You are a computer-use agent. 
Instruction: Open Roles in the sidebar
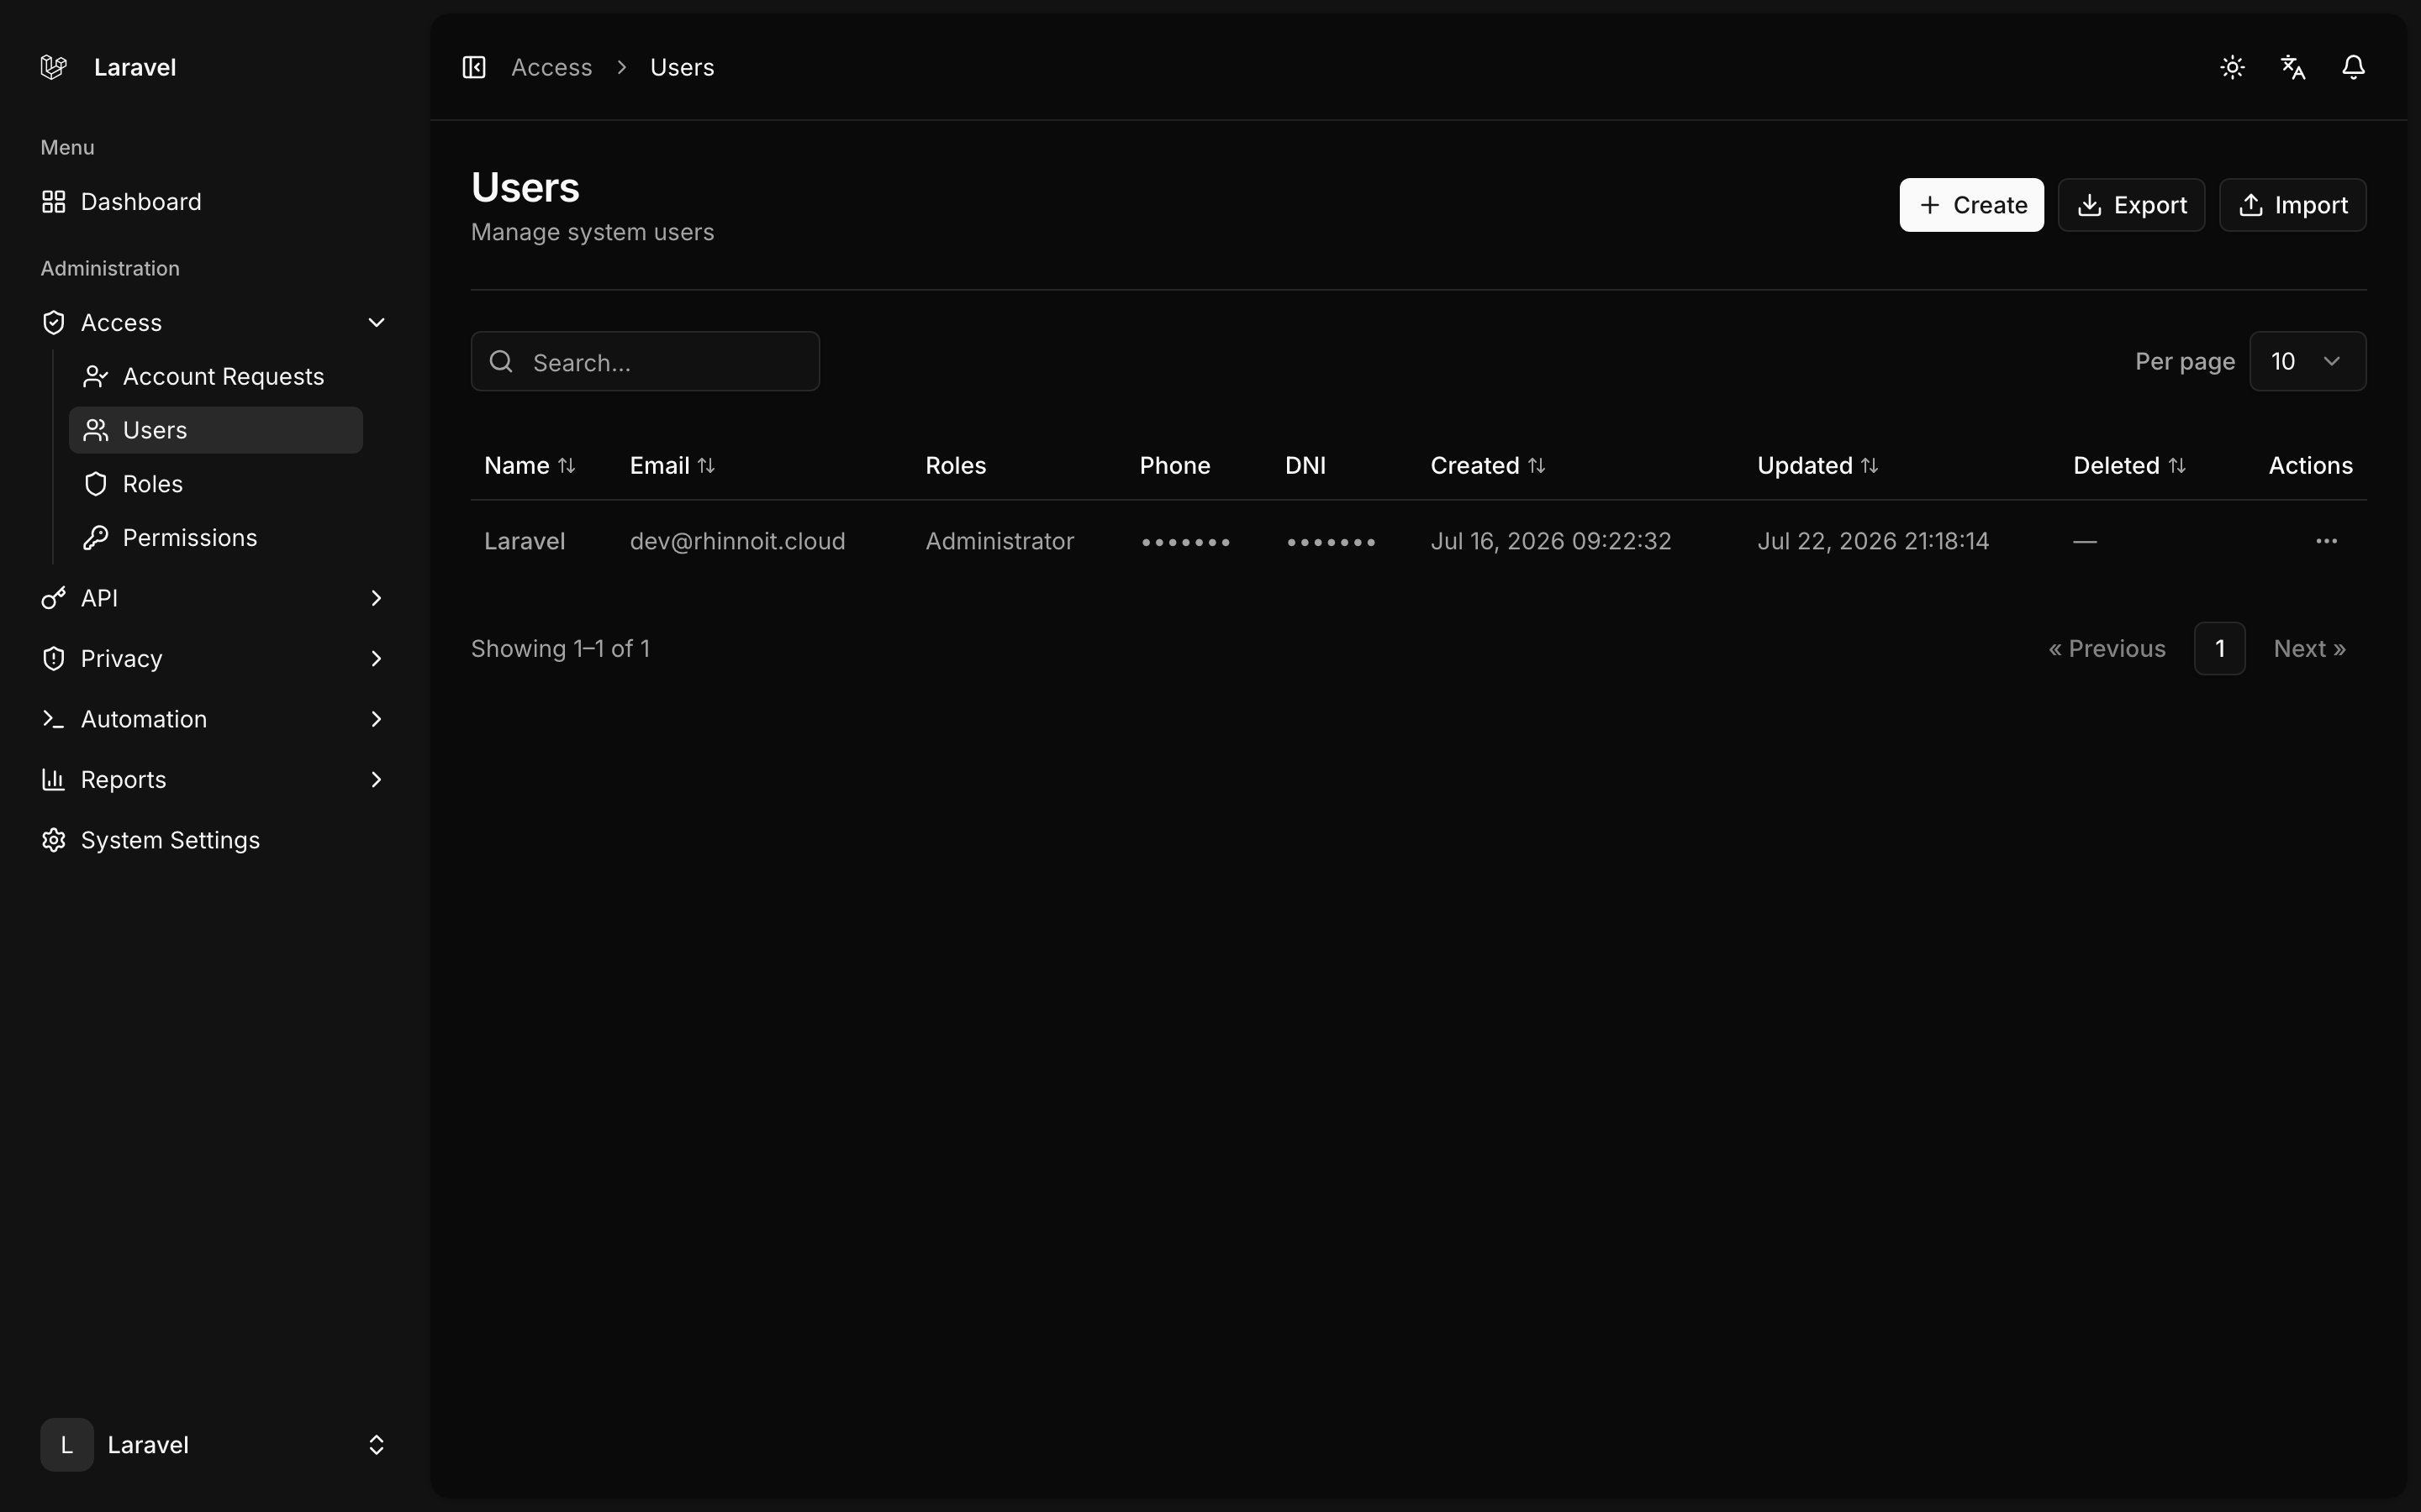215,484
